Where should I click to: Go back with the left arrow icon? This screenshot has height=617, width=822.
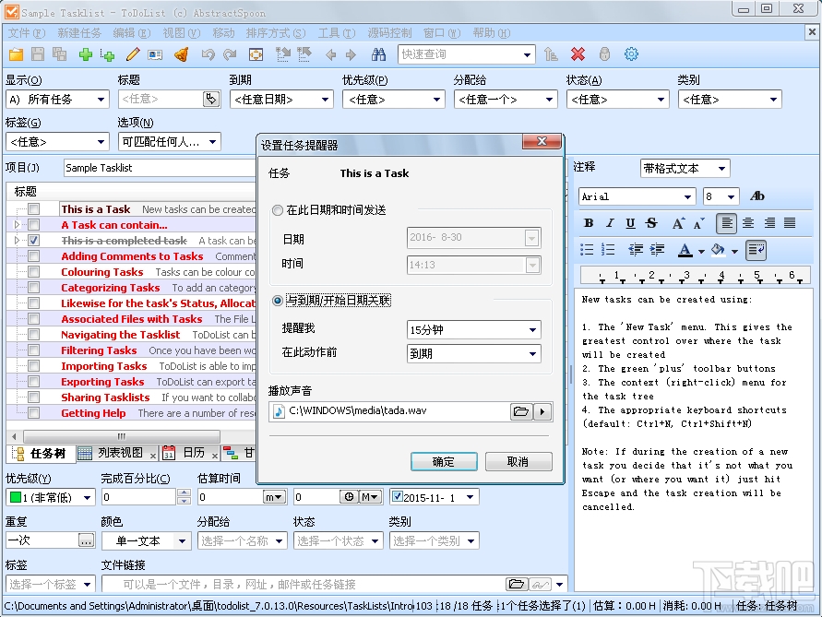[331, 54]
